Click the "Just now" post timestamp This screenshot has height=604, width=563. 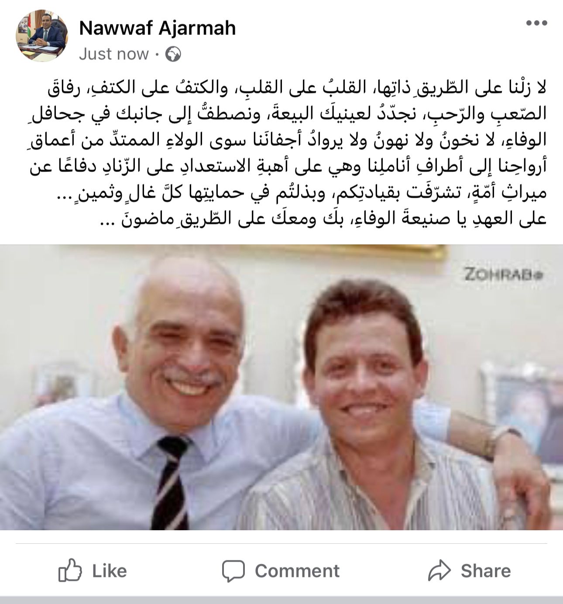point(114,54)
